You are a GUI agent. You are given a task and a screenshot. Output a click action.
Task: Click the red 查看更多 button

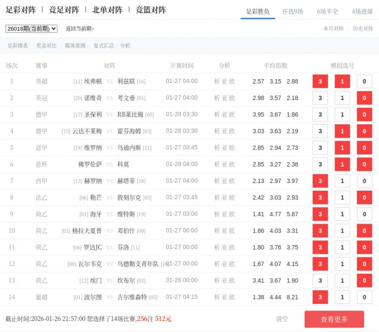(x=334, y=319)
